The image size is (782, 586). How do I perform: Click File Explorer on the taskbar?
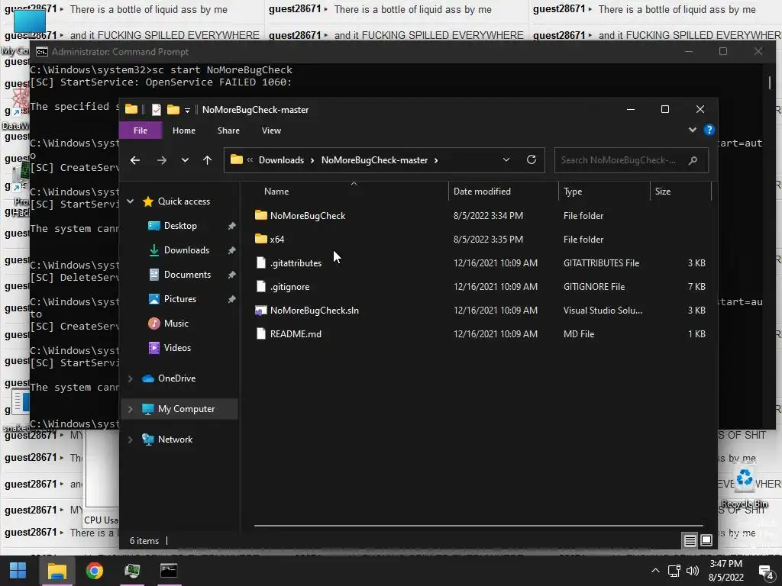point(57,571)
